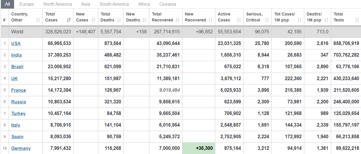The image size is (361, 154).
Task: Click Russia total deaths 321,320
Action: (112, 102)
